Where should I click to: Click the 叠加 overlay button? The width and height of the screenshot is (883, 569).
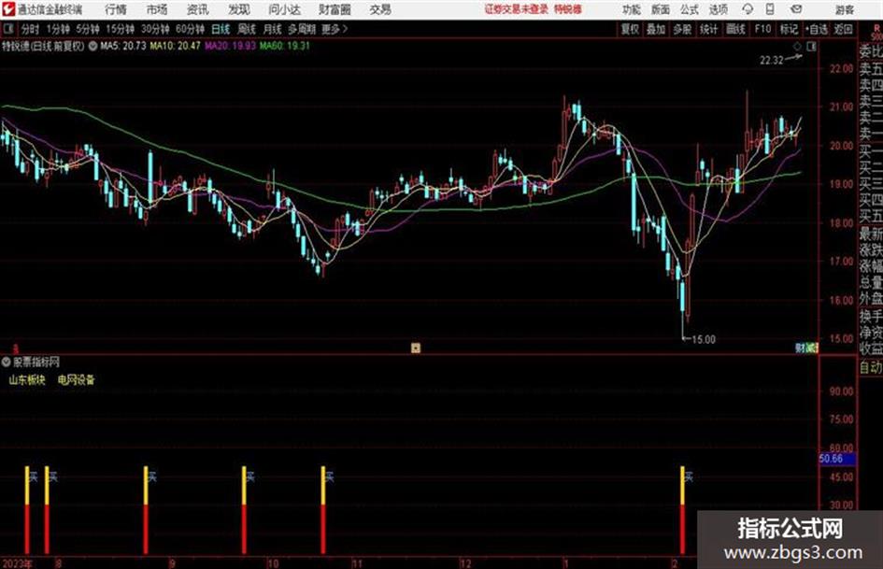click(x=656, y=29)
